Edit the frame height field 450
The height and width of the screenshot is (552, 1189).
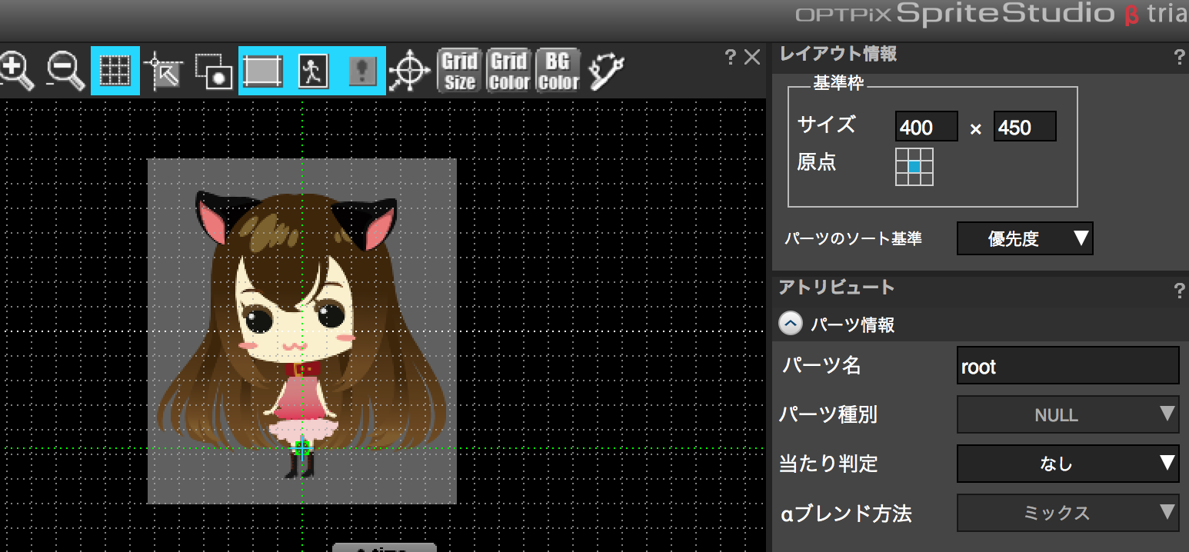click(x=1025, y=127)
